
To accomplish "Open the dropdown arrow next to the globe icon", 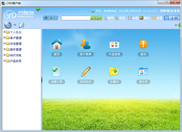I will click(x=15, y=25).
